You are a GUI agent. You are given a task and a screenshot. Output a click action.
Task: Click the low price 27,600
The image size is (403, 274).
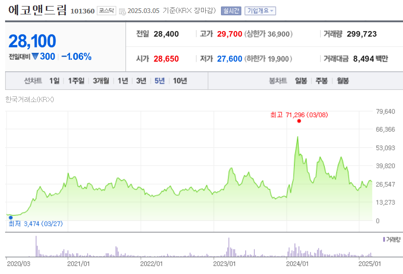point(229,59)
